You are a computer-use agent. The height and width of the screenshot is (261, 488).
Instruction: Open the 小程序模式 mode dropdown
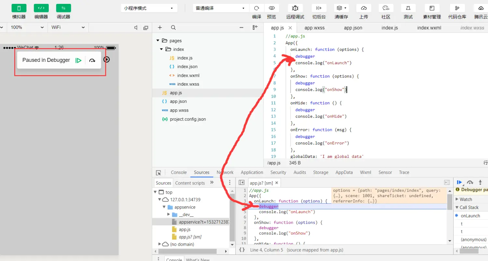tap(149, 8)
